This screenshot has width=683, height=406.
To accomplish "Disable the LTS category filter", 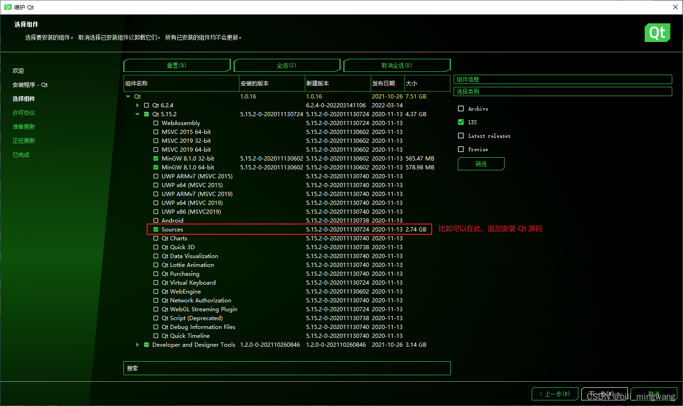I will coord(461,122).
